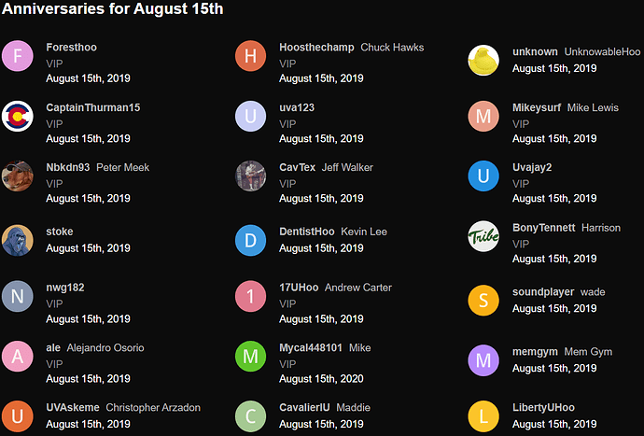Click LibertyUHoo's yellow L avatar
The height and width of the screenshot is (436, 644).
pos(483,416)
